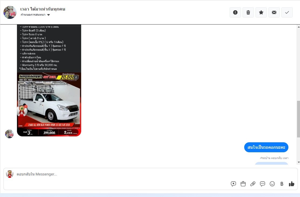Select the blue สนใจเป็นรถคอกนะคะ message bubble
Image resolution: width=300 pixels, height=197 pixels.
(x=266, y=147)
